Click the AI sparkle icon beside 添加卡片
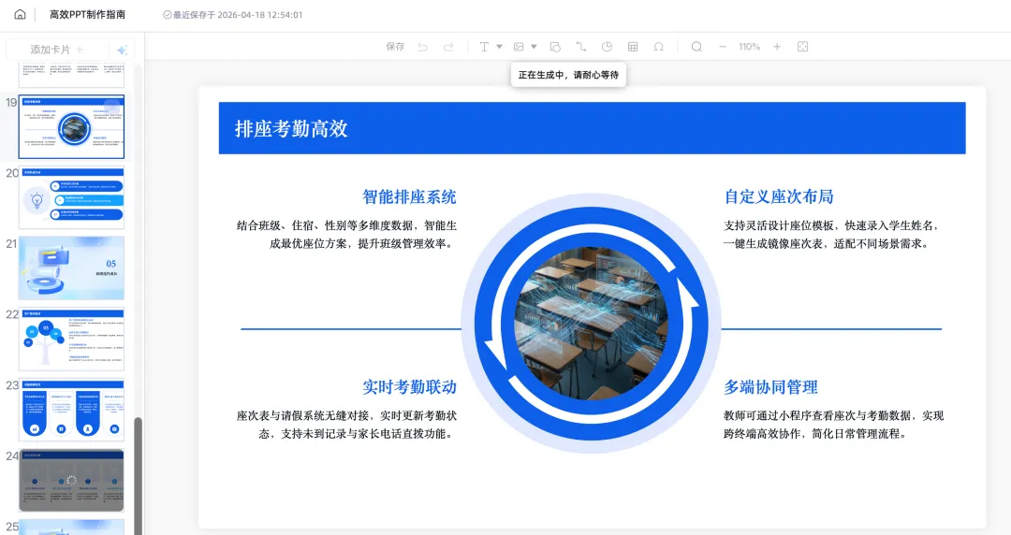1011x535 pixels. [x=122, y=50]
